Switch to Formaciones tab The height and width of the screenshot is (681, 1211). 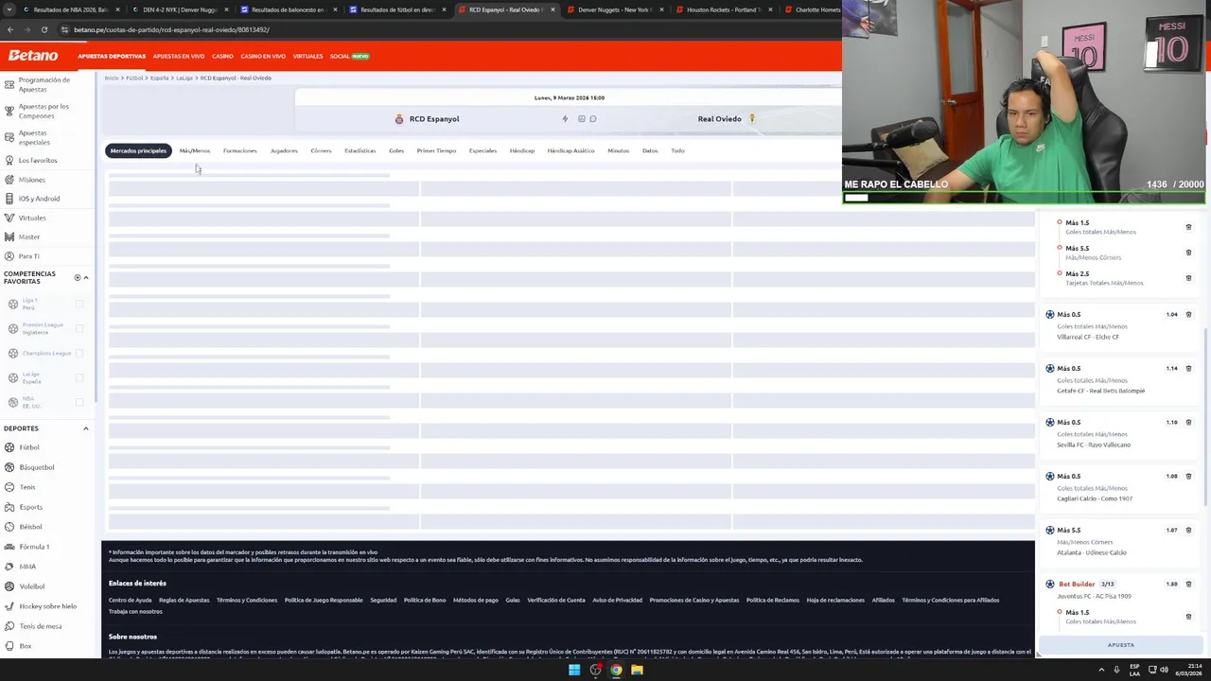[240, 150]
